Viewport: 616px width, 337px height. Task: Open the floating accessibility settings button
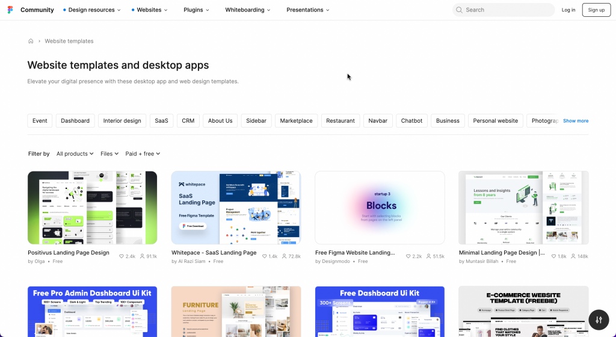point(599,320)
